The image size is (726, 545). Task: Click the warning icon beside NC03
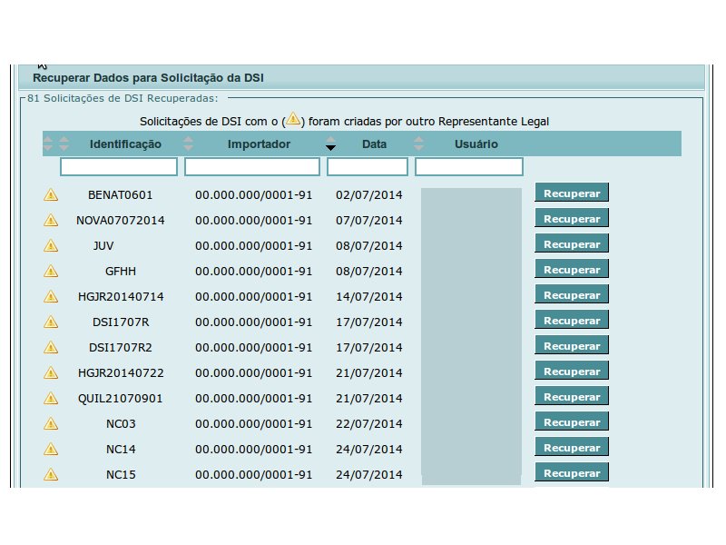[51, 424]
